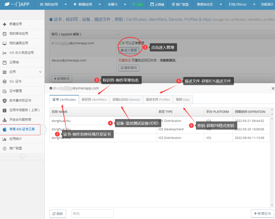Switch to the 设备(UDID) Devices tab
The image size is (275, 219).
tap(126, 100)
